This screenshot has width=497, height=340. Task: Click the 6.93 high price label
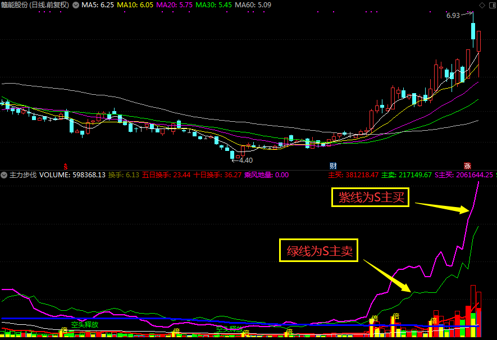tap(453, 16)
